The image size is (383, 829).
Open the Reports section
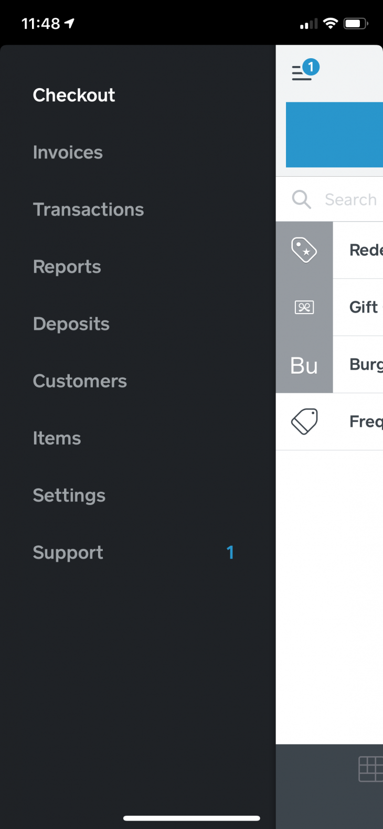[x=67, y=267]
